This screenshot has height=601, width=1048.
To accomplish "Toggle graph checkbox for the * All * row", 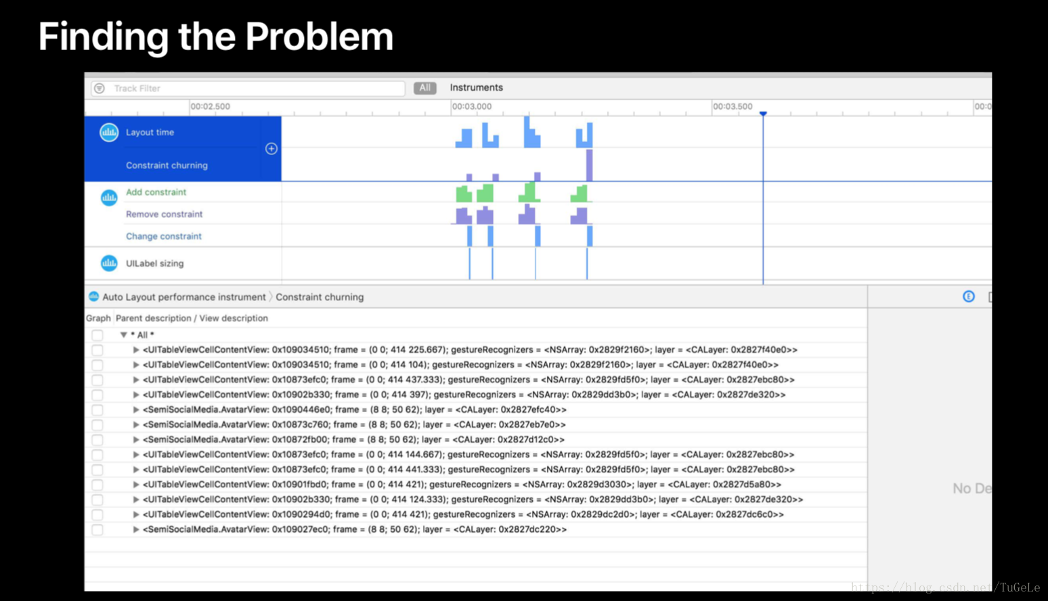I will (x=97, y=336).
